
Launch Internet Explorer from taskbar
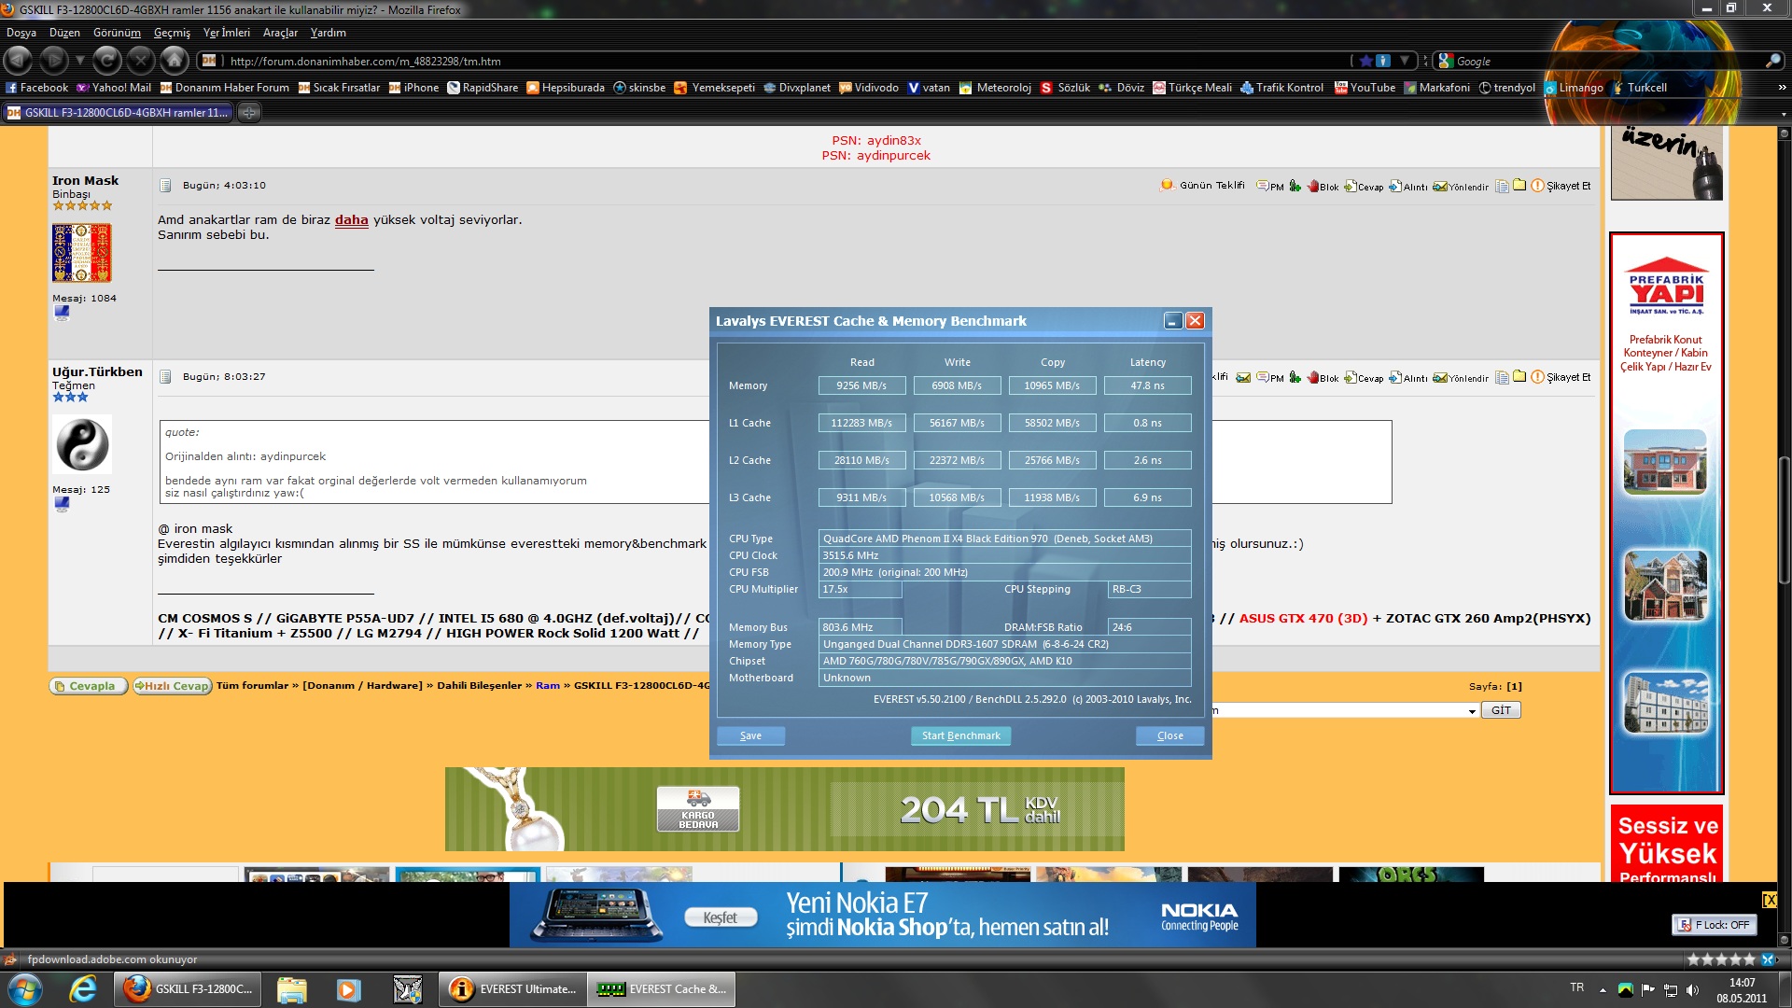coord(83,989)
